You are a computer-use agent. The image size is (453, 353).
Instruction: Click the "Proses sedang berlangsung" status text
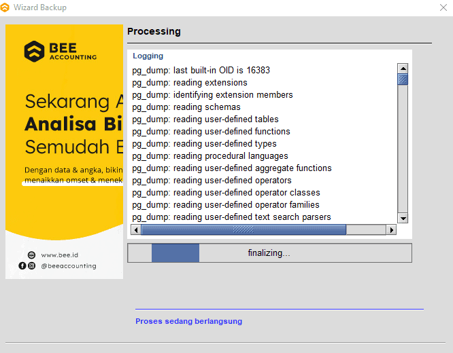click(188, 321)
